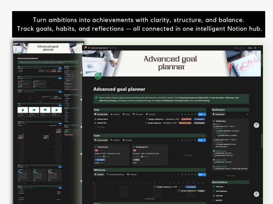This screenshot has width=273, height=204.
Task: Open the High Priority tag dropdown
Action: pos(186,119)
